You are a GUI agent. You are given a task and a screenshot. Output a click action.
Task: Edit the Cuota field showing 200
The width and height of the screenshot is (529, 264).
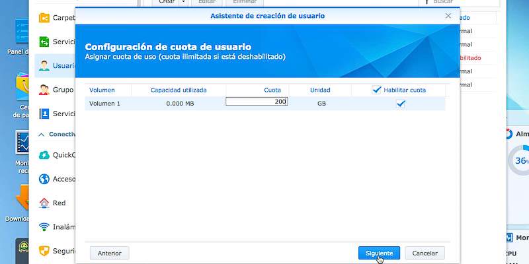click(x=257, y=102)
